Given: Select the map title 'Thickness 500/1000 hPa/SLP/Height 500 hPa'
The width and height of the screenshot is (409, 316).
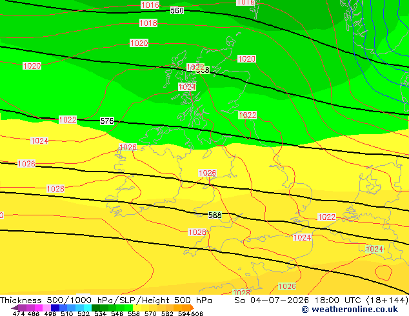Looking at the screenshot, I should tap(106, 301).
